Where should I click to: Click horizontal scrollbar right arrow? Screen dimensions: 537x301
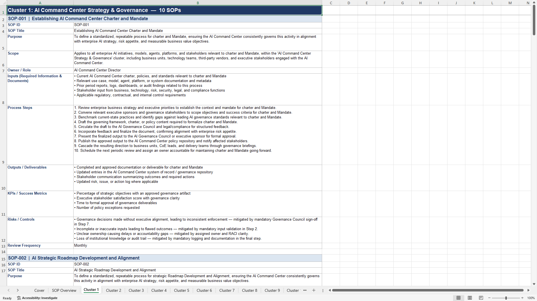(x=528, y=290)
